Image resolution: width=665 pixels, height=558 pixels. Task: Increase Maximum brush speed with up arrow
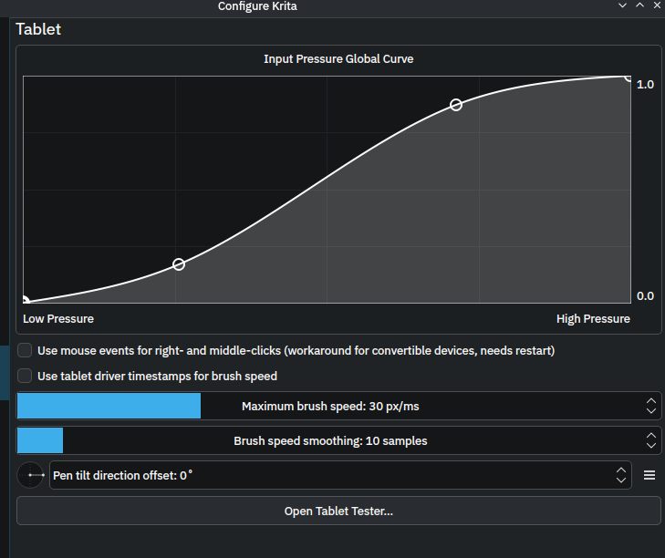[x=651, y=400]
